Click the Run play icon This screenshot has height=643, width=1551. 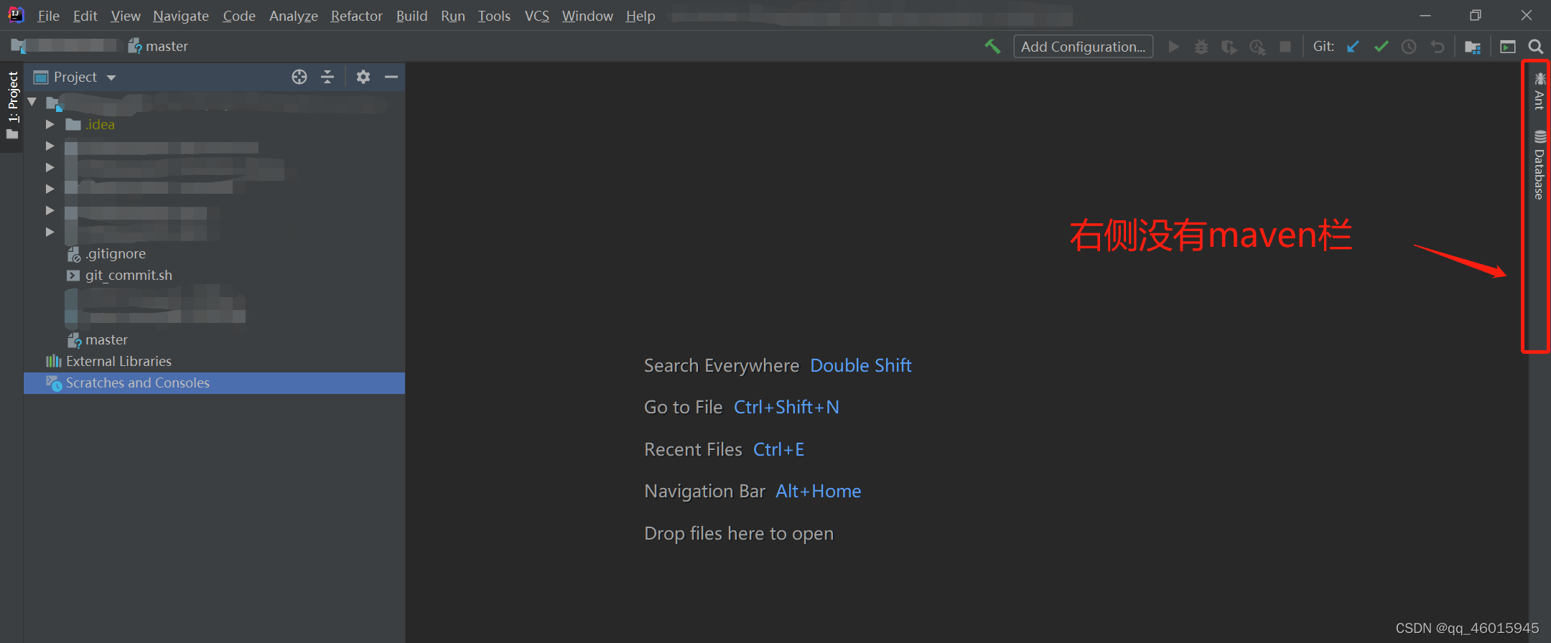pyautogui.click(x=1174, y=47)
